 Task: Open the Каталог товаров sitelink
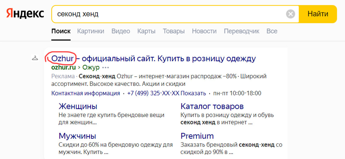point(212,106)
